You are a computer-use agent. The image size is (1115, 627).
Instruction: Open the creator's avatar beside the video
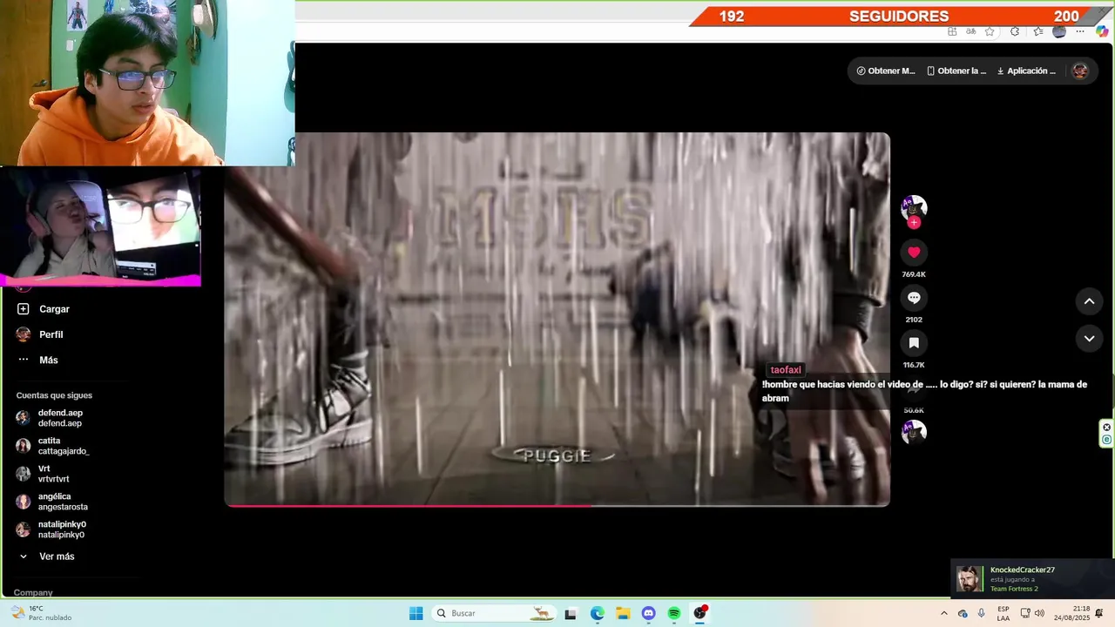point(914,208)
